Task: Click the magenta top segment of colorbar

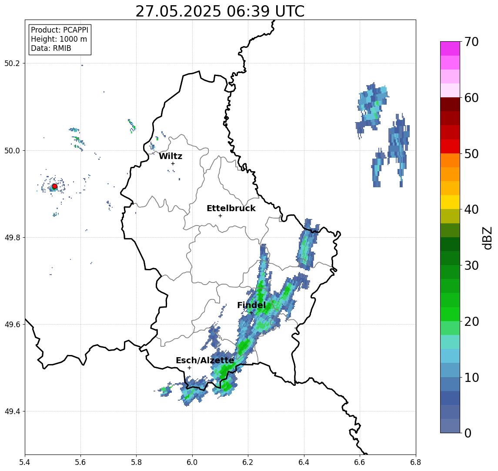Action: click(450, 49)
